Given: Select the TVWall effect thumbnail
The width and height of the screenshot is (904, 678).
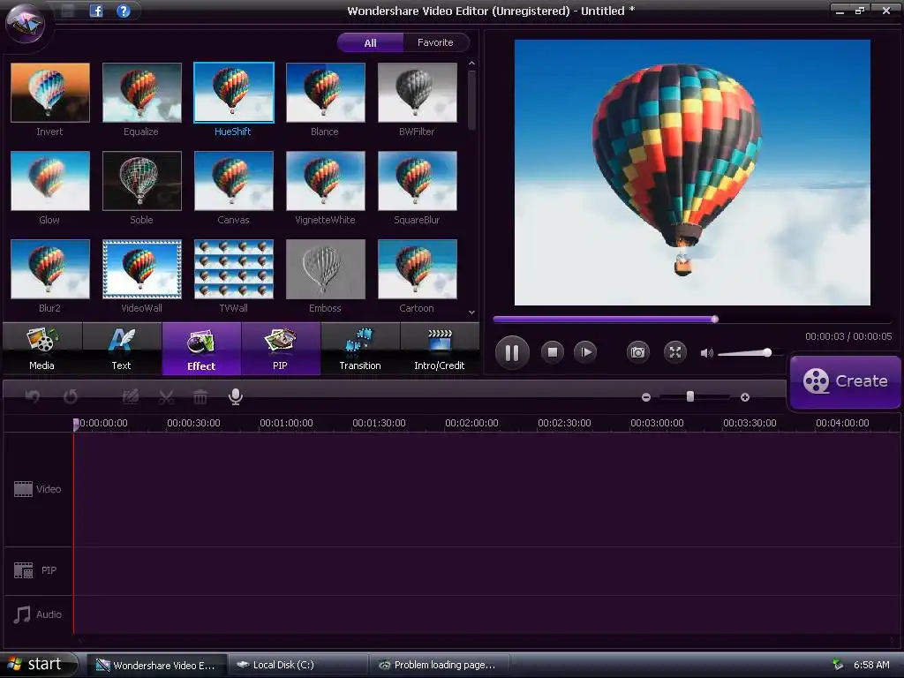Looking at the screenshot, I should point(233,269).
